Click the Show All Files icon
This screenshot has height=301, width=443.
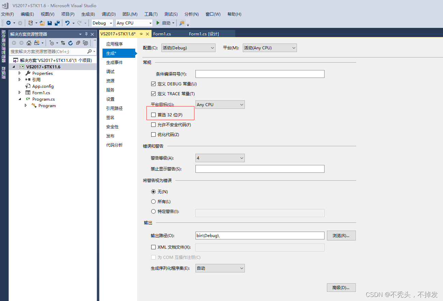[x=85, y=43]
